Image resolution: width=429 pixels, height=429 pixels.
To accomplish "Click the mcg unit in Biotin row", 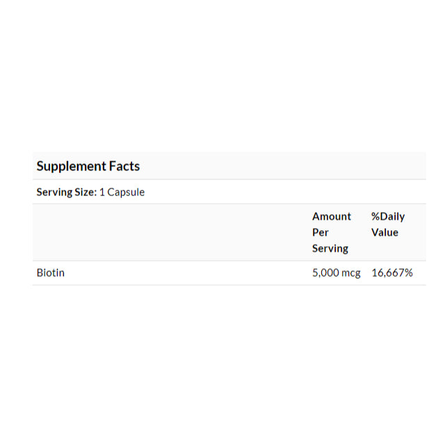I will 350,273.
